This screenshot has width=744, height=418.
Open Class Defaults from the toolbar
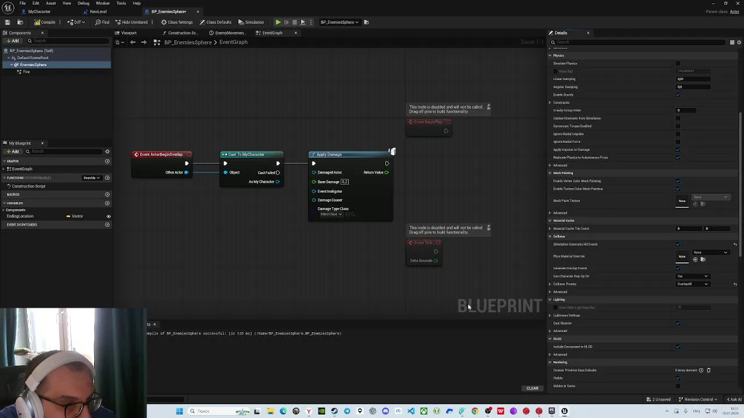click(x=215, y=22)
